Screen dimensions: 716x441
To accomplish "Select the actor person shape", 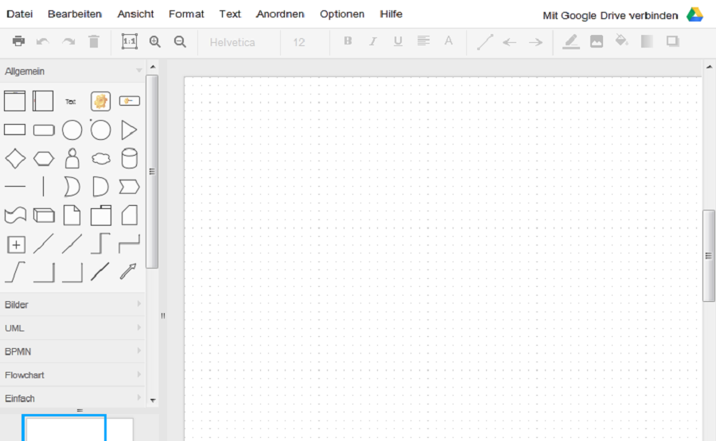I will (x=72, y=158).
